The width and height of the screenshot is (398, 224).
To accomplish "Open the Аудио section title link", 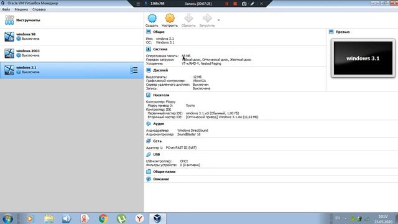I will point(159,124).
